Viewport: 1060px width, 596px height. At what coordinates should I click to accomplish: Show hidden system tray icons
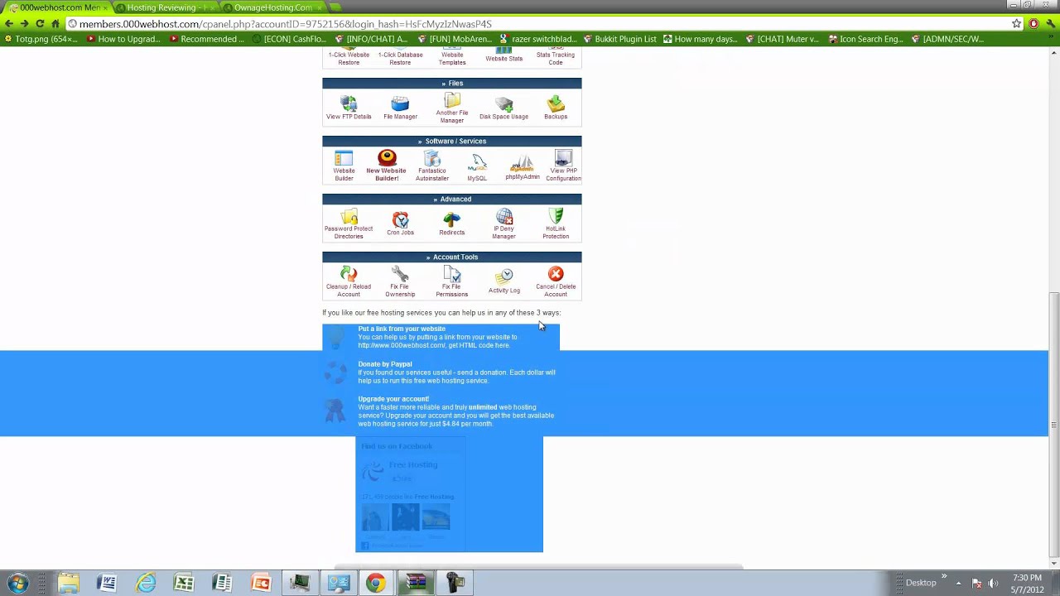point(958,583)
